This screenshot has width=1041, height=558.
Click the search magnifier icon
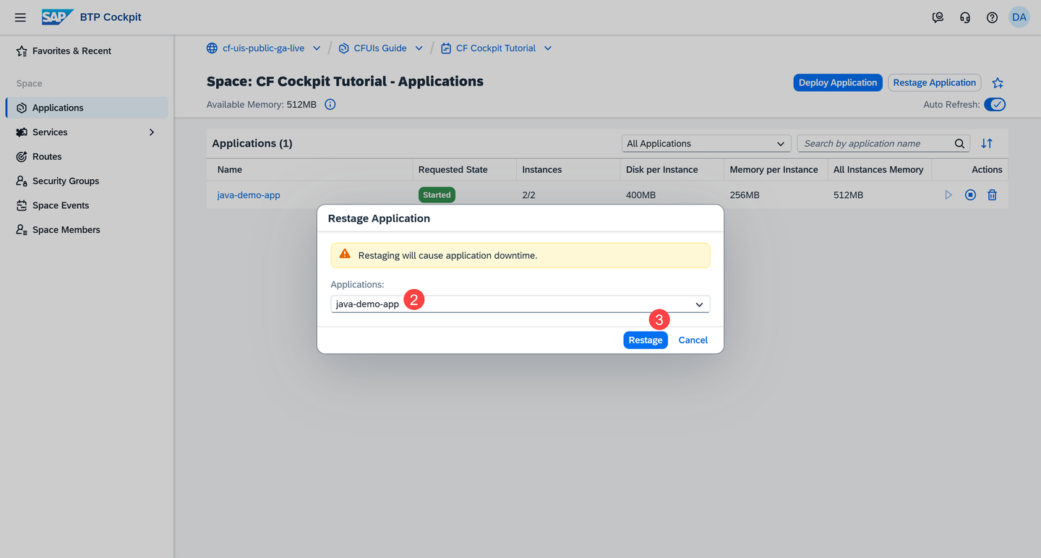click(959, 144)
